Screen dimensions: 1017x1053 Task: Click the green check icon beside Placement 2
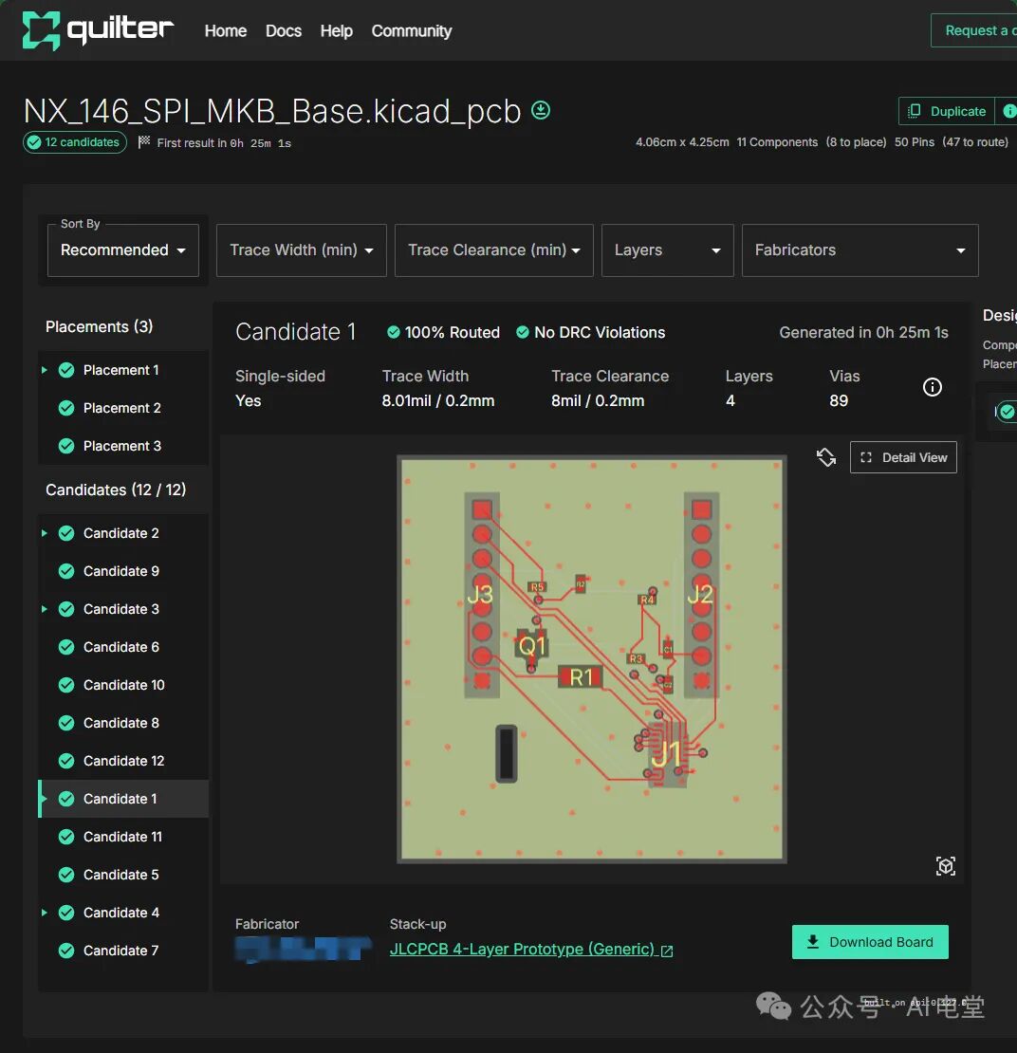66,408
